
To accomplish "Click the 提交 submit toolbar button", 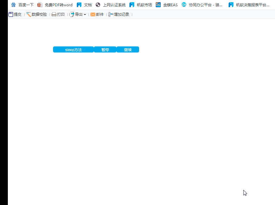I will tap(15, 14).
